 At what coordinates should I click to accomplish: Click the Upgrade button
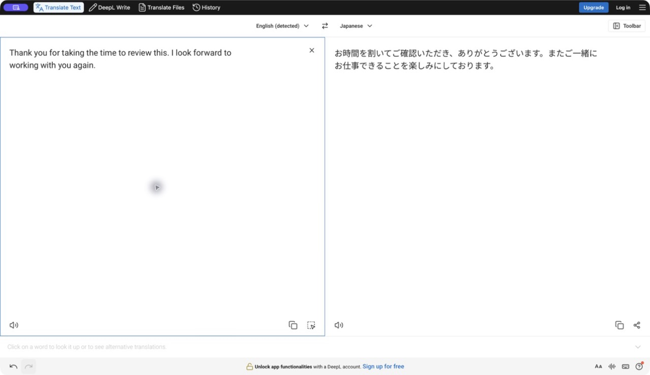click(x=594, y=8)
